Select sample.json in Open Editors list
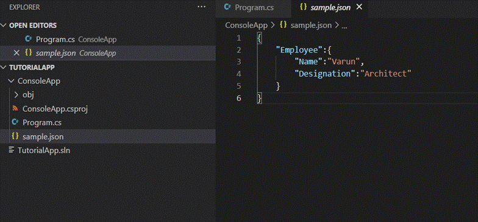This screenshot has width=478, height=222. pos(107,53)
